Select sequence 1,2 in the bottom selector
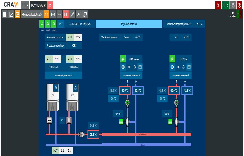Image resolution: width=244 pixels, height=156 pixels. [x=62, y=150]
